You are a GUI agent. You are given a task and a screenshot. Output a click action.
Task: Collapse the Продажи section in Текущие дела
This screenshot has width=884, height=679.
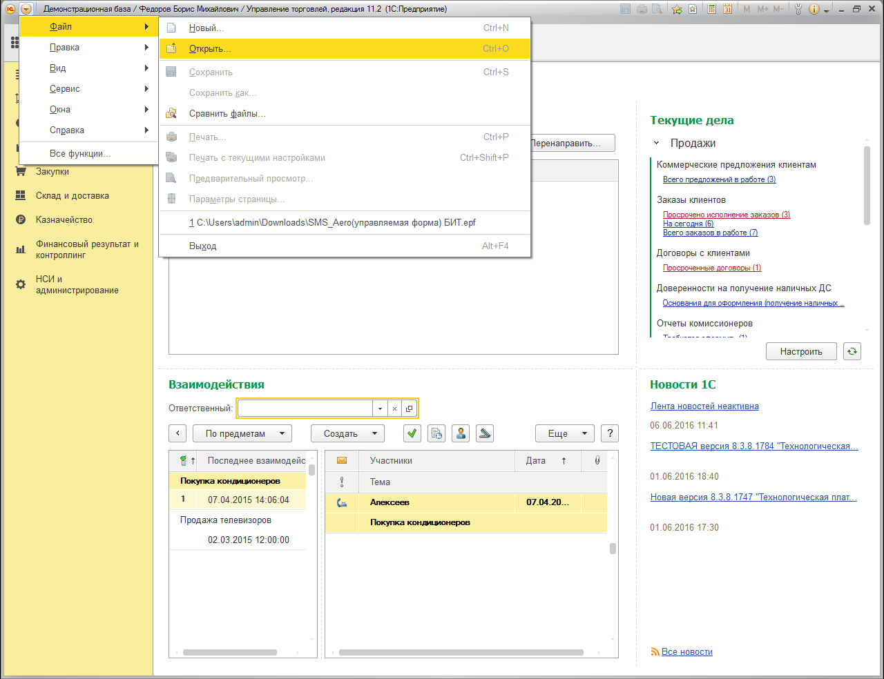[x=657, y=143]
